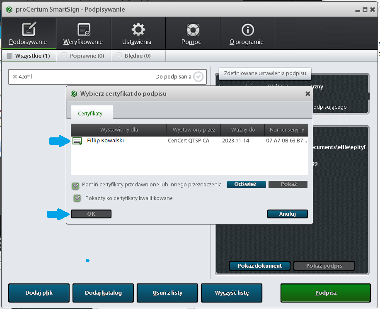Open Ustawienia gear settings

pyautogui.click(x=138, y=33)
